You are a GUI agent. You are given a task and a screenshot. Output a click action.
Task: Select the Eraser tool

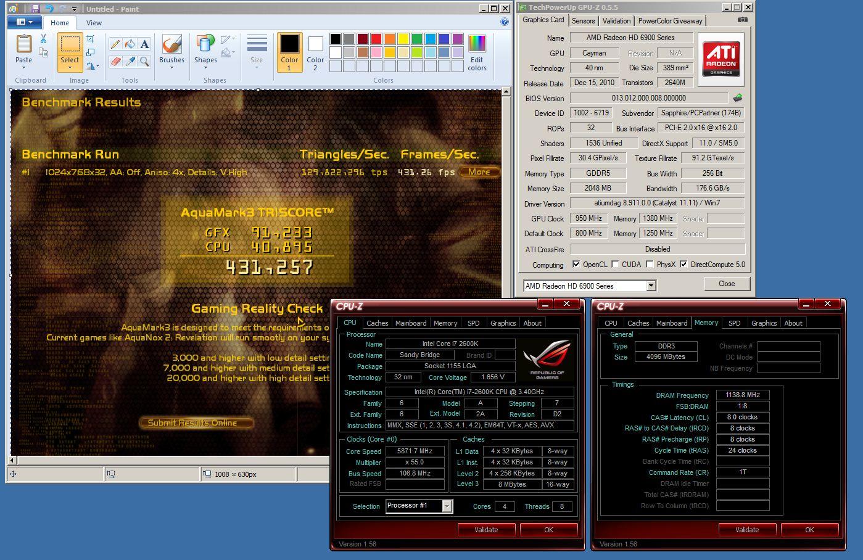(x=115, y=61)
